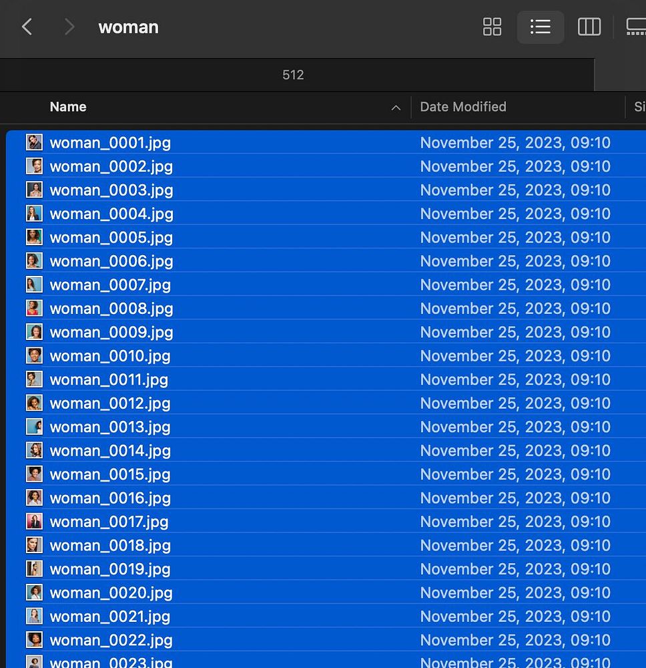646x668 pixels.
Task: Click thumbnail icon of woman_0021.jpg
Action: point(34,616)
